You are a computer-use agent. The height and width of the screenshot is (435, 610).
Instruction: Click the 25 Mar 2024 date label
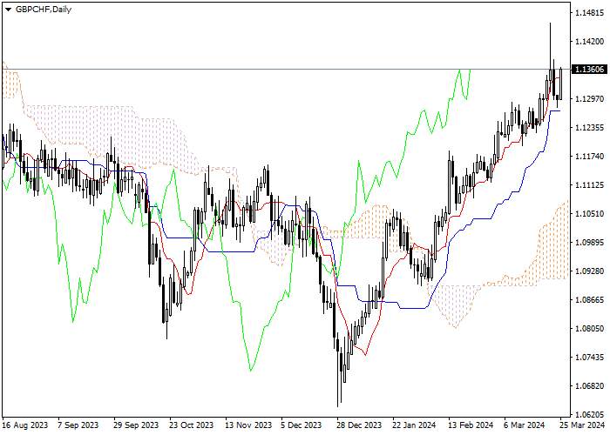click(x=582, y=425)
